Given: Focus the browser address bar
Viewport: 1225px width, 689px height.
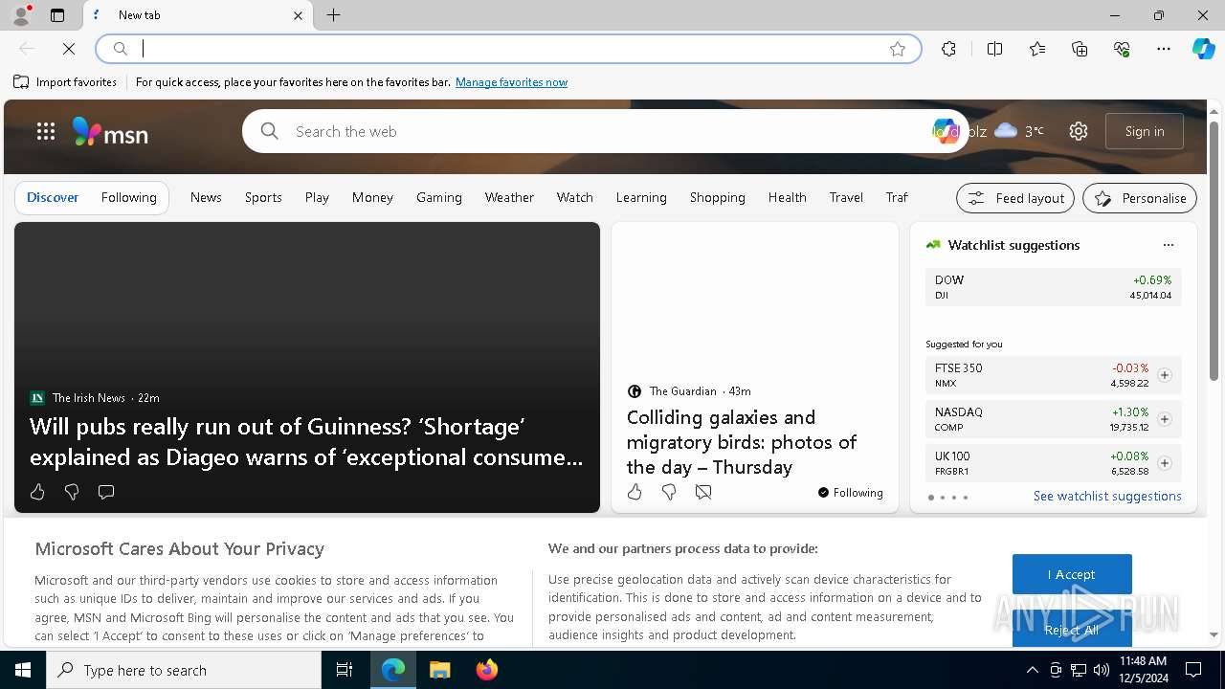Looking at the screenshot, I should coord(507,49).
